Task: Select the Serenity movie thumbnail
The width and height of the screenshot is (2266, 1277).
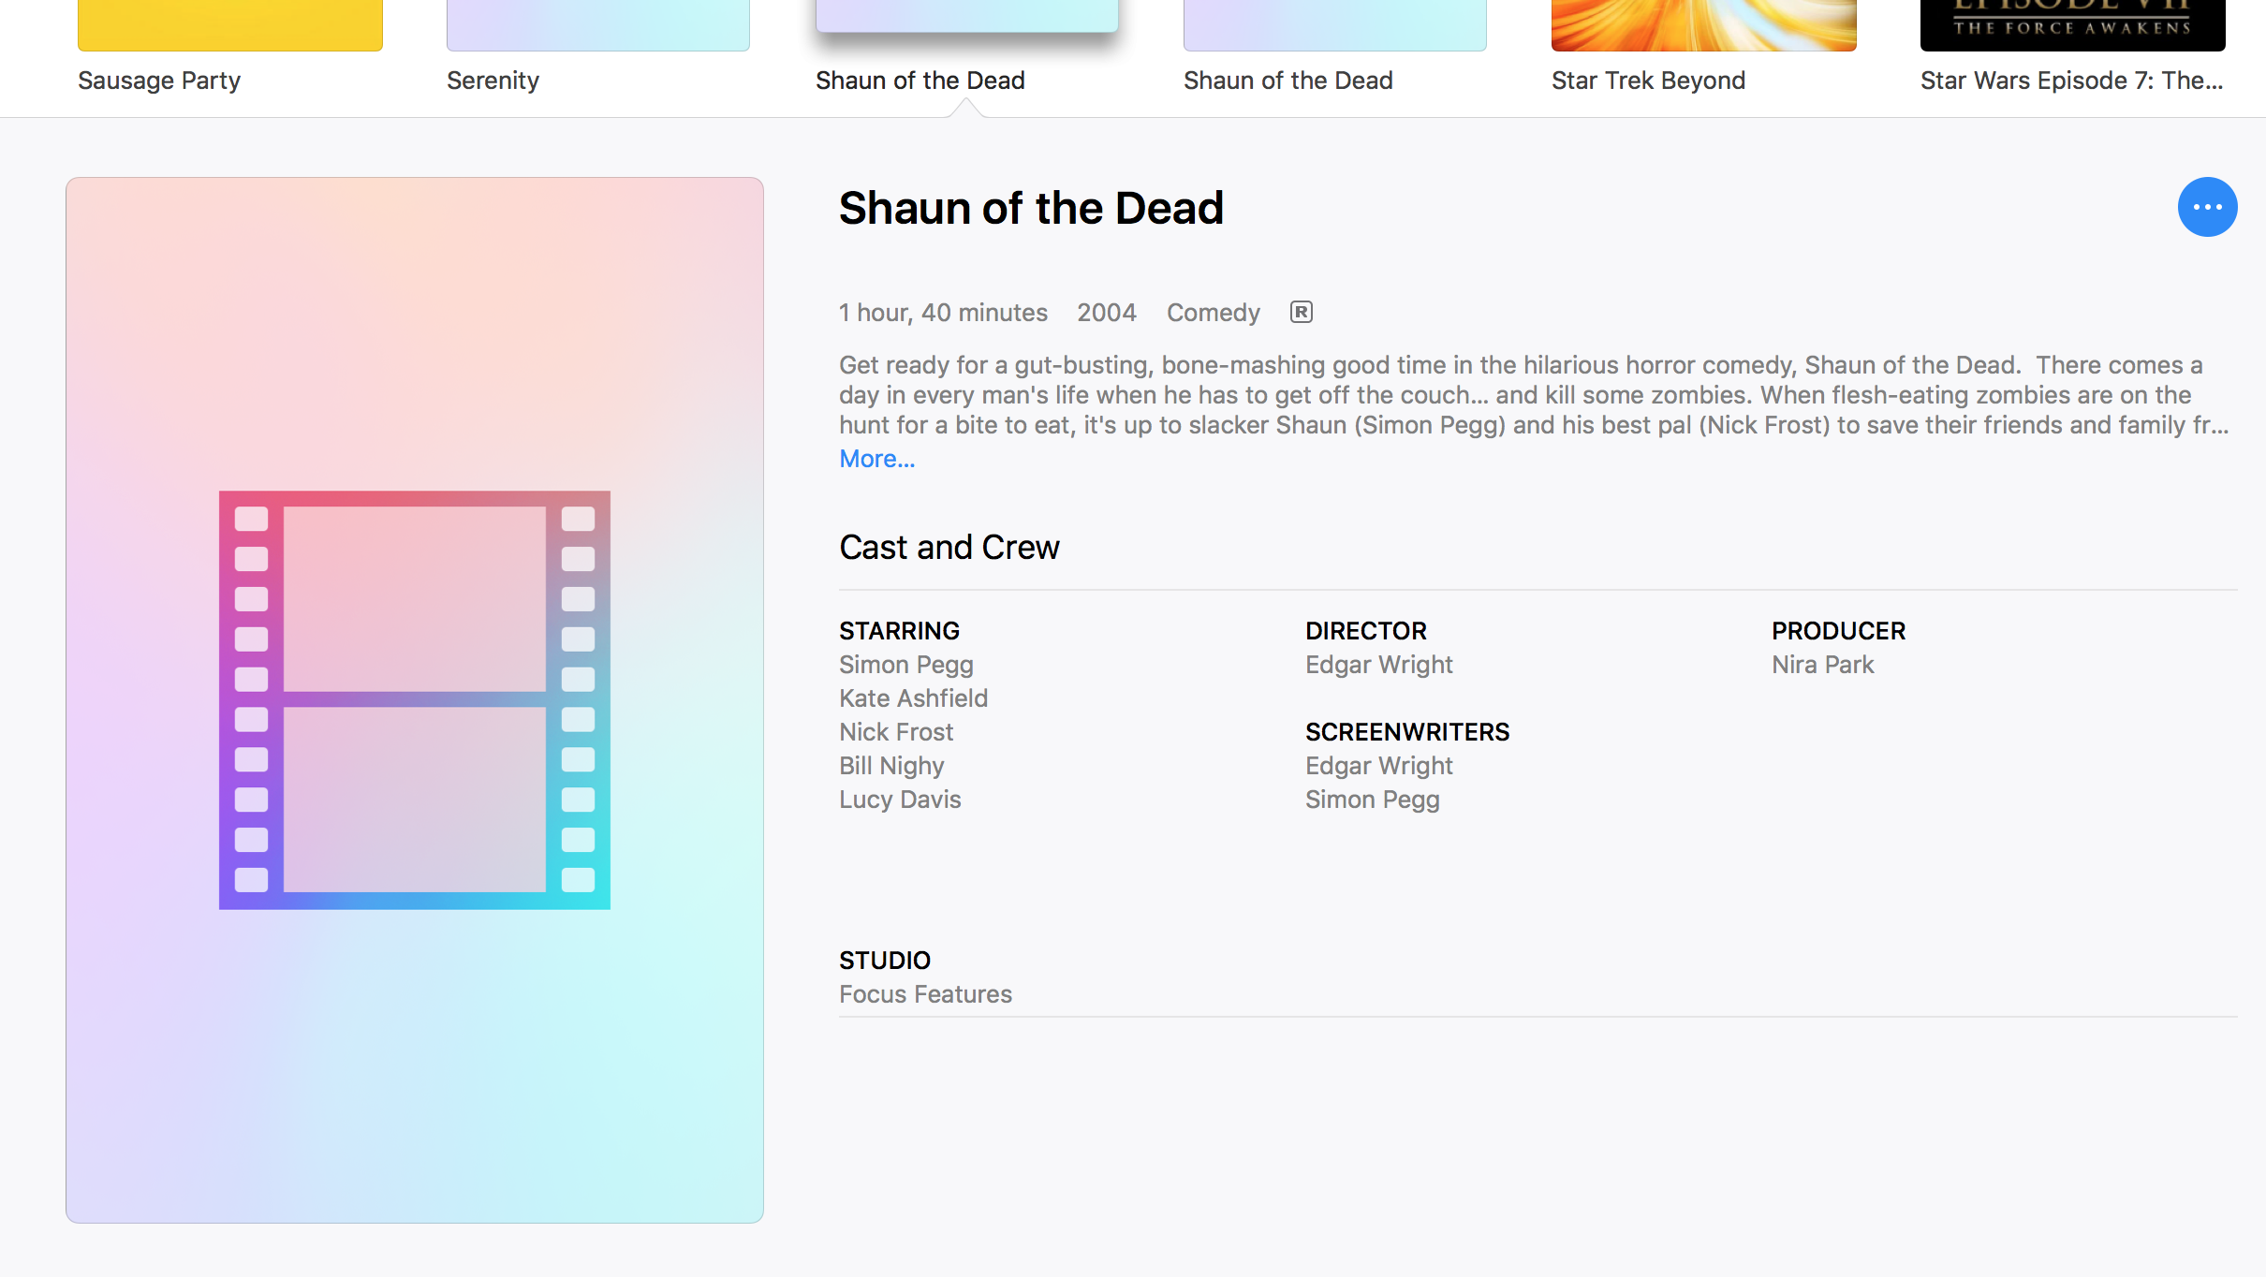Action: tap(597, 25)
